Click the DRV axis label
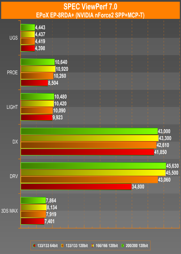Image resolution: width=181 pixels, height=254 pixels. (x=14, y=176)
